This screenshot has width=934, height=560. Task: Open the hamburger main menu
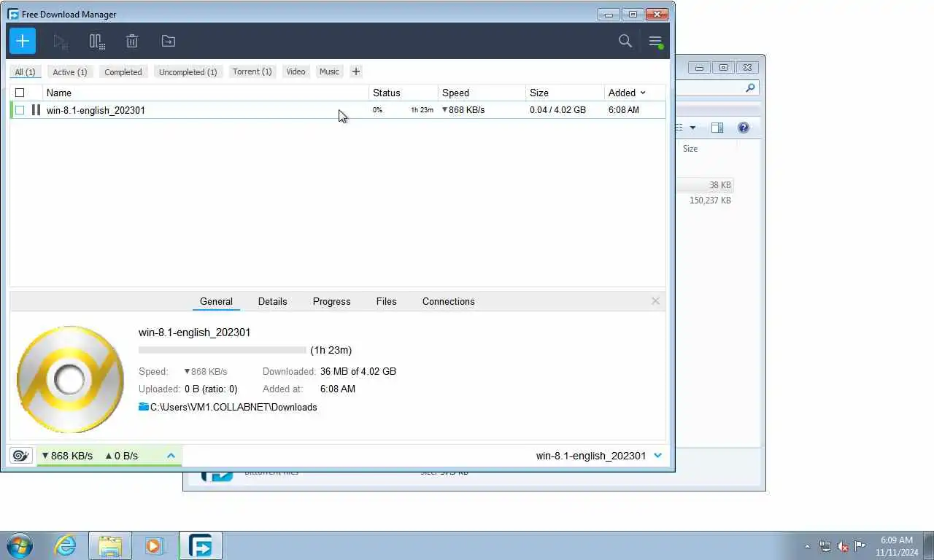[655, 42]
